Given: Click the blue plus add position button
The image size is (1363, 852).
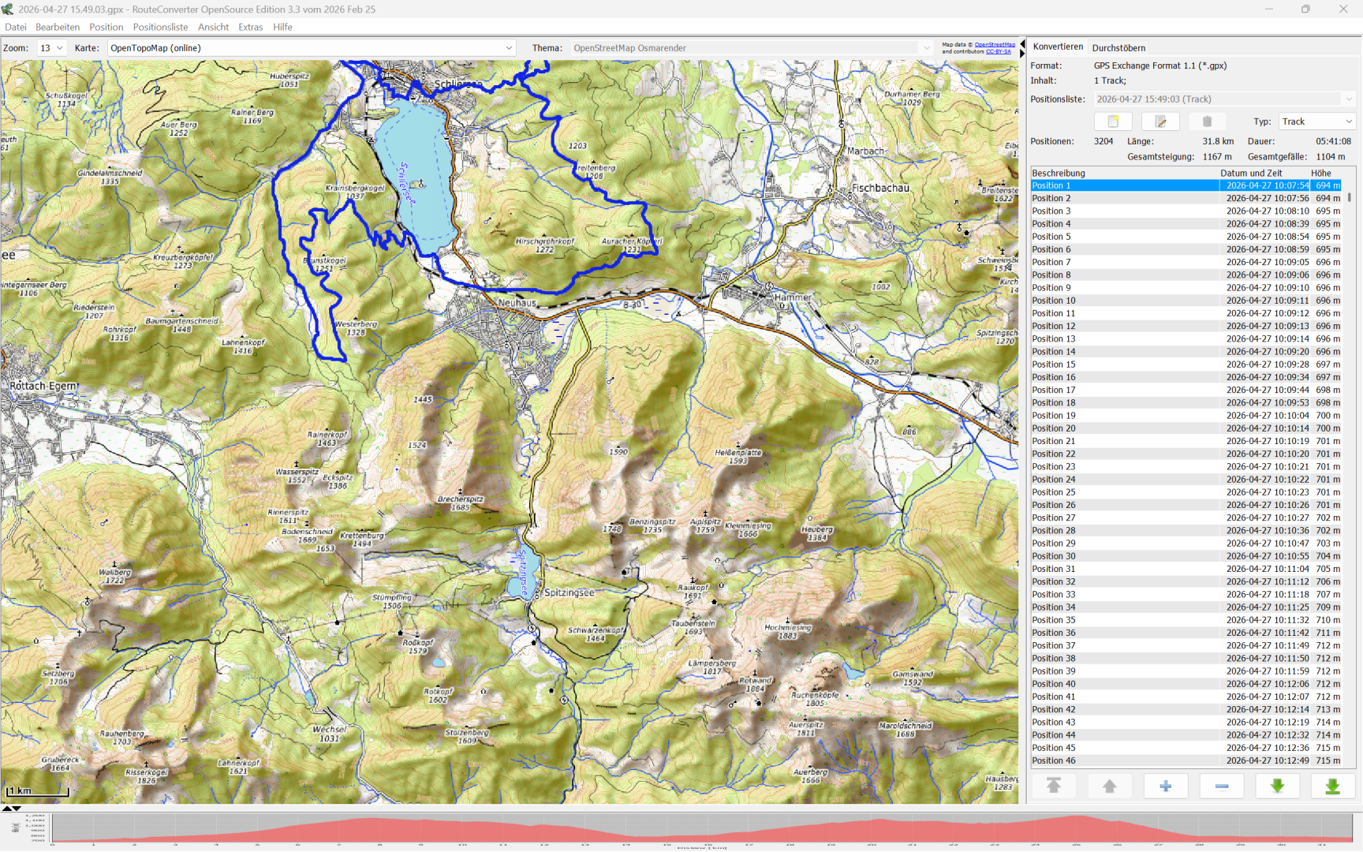Looking at the screenshot, I should pos(1165,786).
